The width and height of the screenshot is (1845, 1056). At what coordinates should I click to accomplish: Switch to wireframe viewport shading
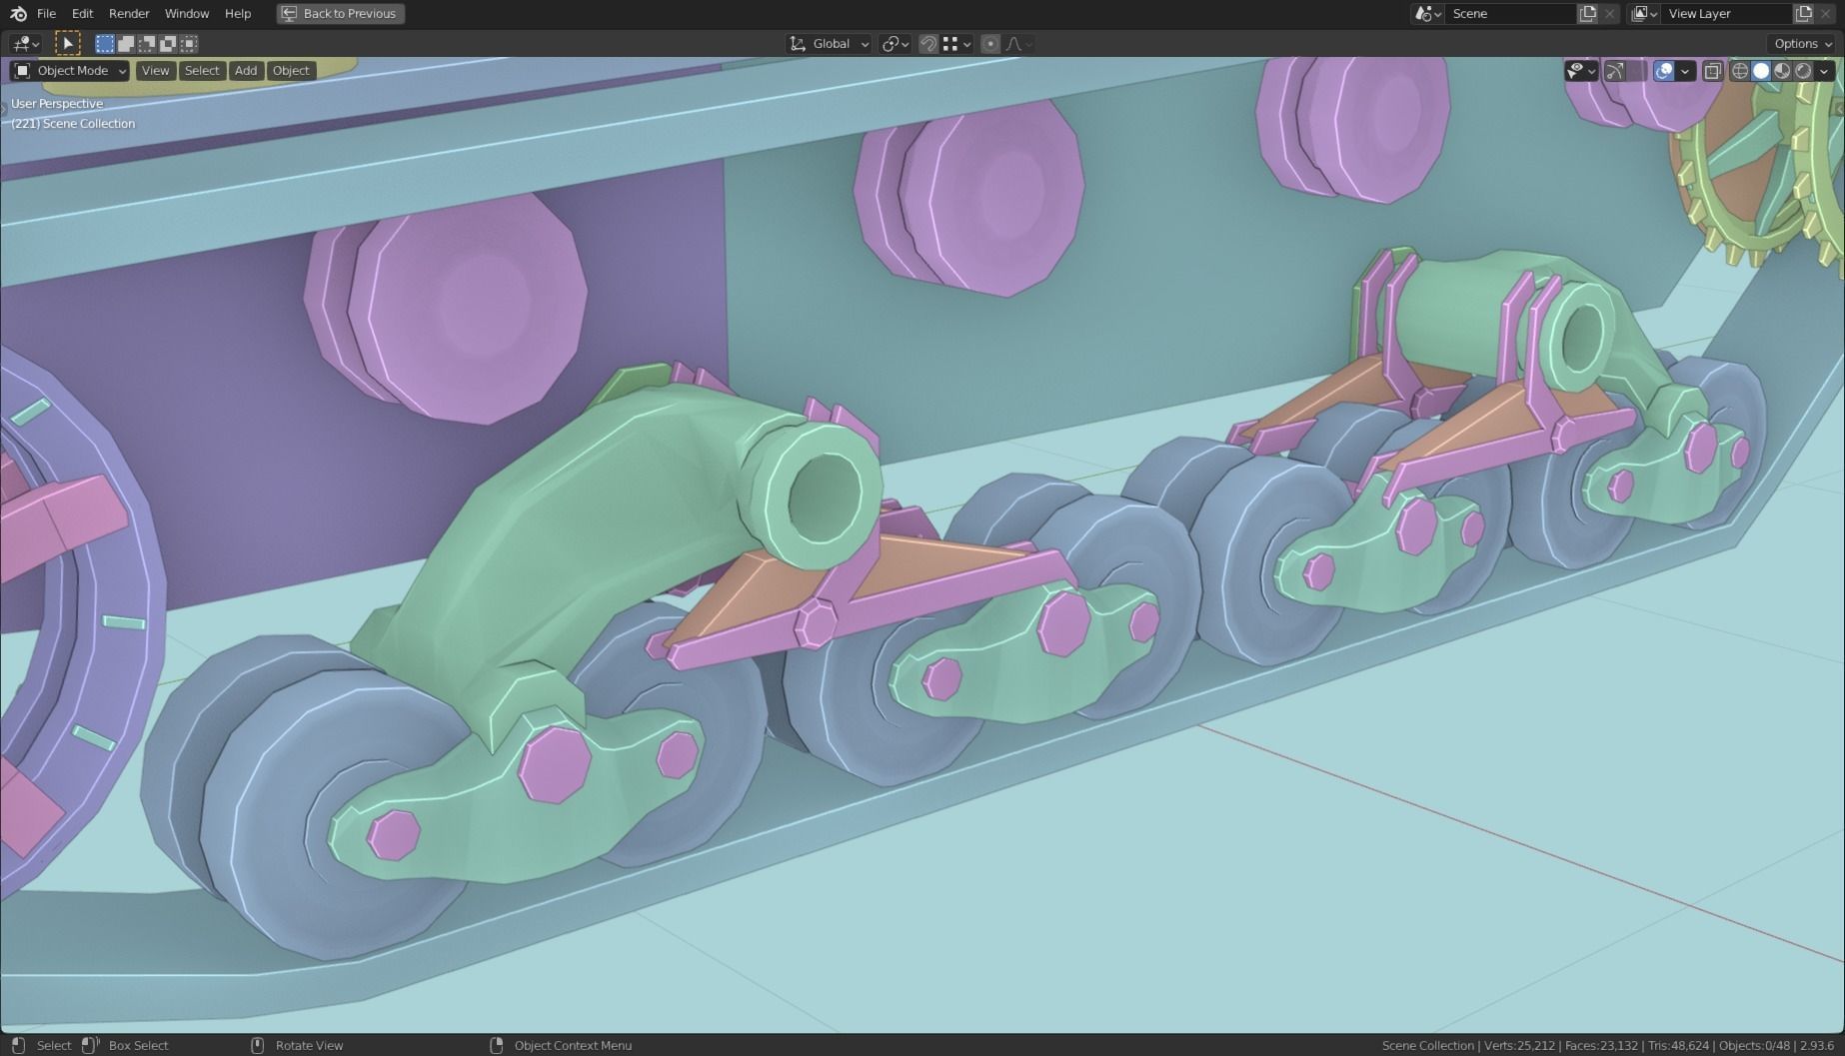(x=1740, y=70)
